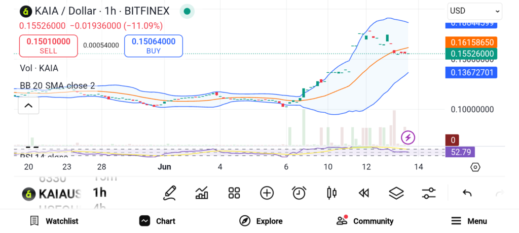Go to the Explore tab

click(261, 221)
